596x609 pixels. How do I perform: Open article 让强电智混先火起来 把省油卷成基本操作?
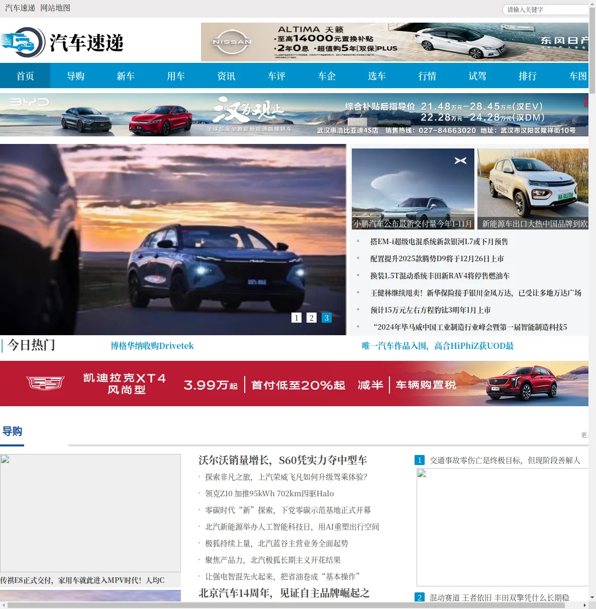coord(282,576)
